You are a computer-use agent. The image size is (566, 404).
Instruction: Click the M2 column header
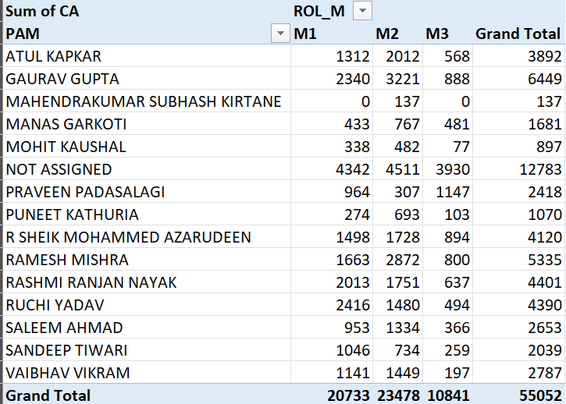coord(387,34)
